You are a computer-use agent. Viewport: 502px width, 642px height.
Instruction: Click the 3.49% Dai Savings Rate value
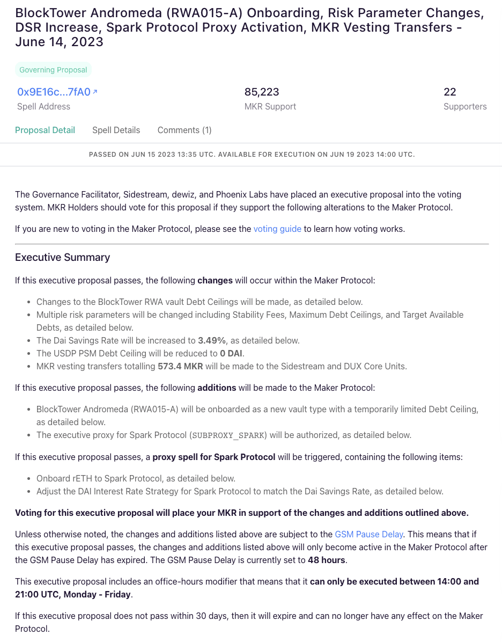coord(211,340)
